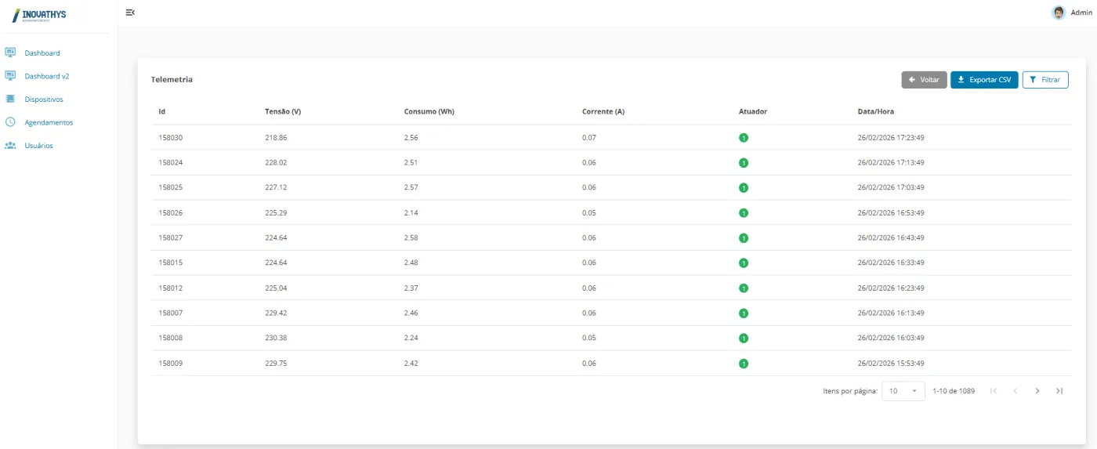Viewport: 1097px width, 449px height.
Task: Click the Filtrar button
Action: coord(1045,80)
